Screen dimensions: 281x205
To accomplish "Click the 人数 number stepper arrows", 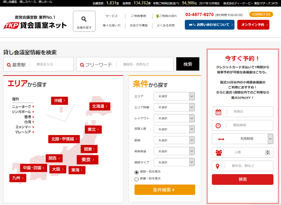I will point(267,152).
